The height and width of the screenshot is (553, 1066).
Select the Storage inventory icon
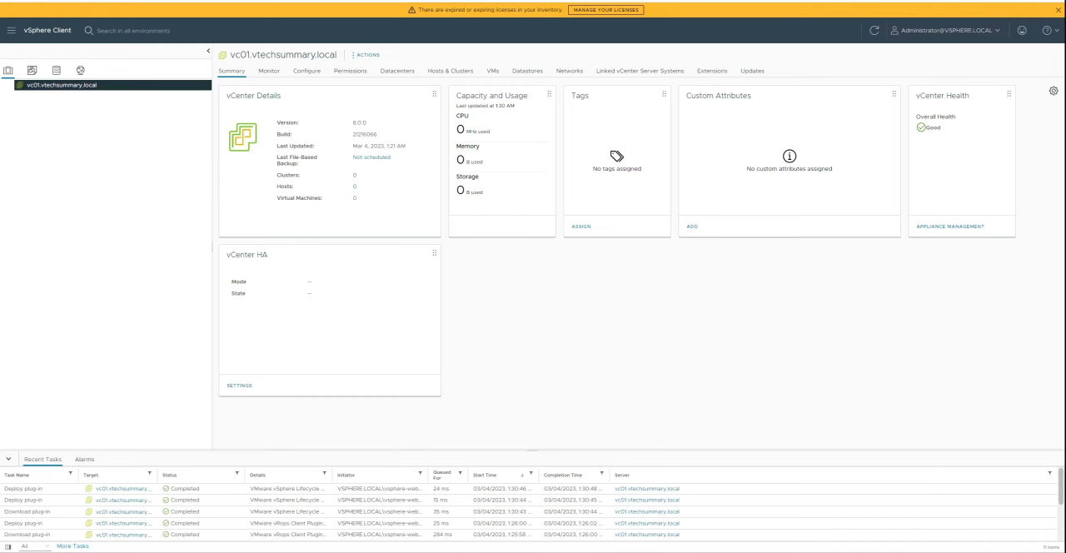(x=56, y=71)
